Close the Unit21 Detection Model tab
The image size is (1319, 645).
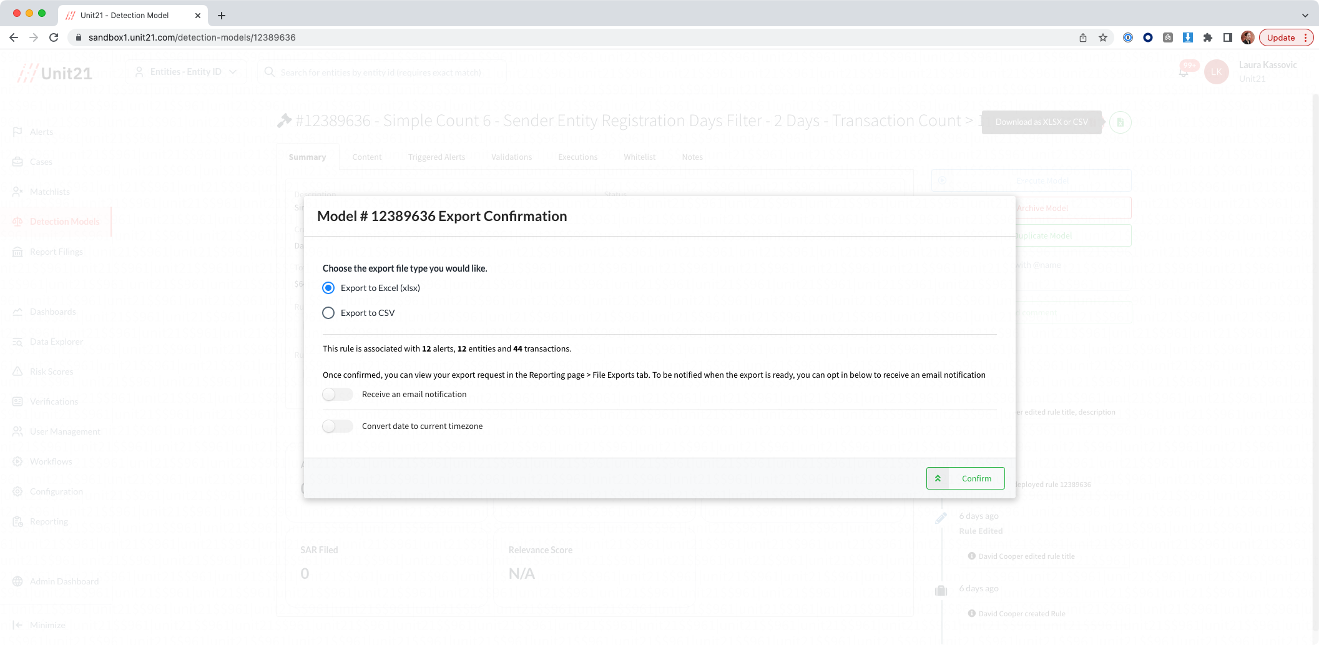[198, 16]
